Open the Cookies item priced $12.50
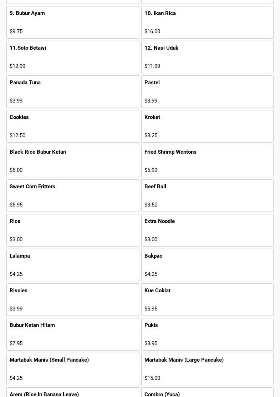Image resolution: width=280 pixels, height=397 pixels. (72, 126)
